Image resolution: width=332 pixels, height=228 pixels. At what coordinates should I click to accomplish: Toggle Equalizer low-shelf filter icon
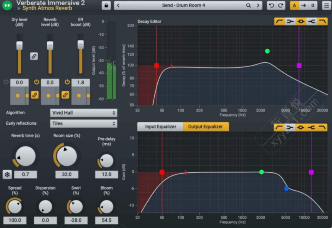[290, 127]
